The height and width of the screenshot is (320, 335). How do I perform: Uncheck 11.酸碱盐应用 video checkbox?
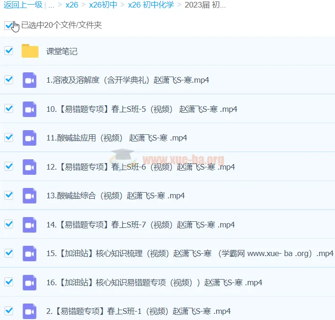9,137
